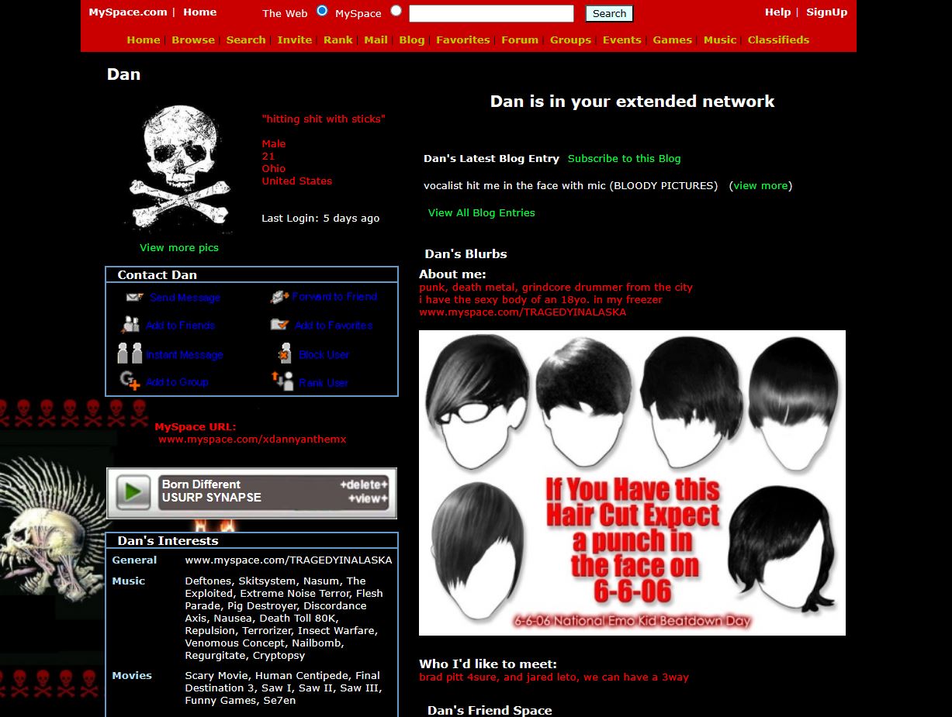Image resolution: width=952 pixels, height=717 pixels.
Task: Click the Add to Friends icon
Action: tap(130, 325)
